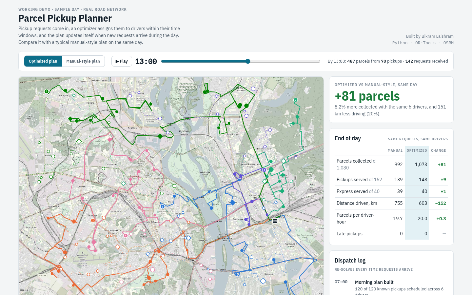Click manual distance driven value 755
The image size is (472, 295).
click(399, 203)
